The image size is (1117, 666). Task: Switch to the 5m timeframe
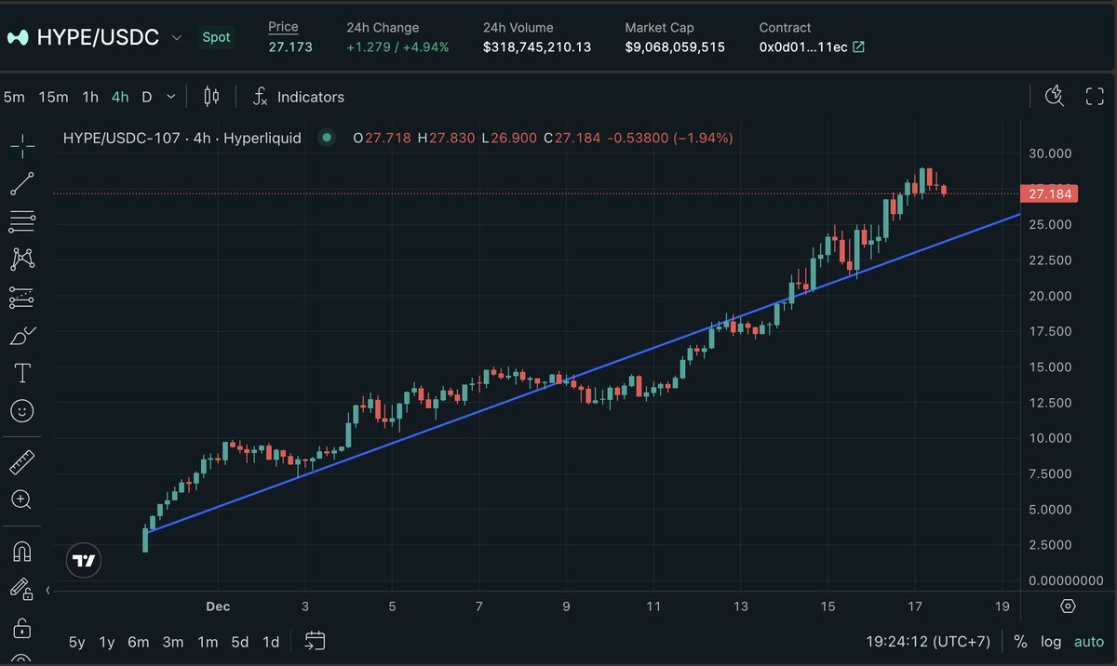point(14,97)
